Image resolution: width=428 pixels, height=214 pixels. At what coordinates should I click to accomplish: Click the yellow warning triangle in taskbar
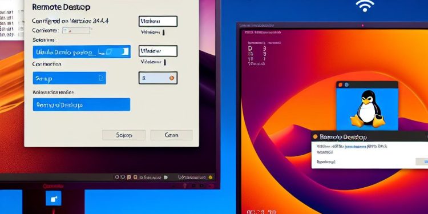point(210,177)
